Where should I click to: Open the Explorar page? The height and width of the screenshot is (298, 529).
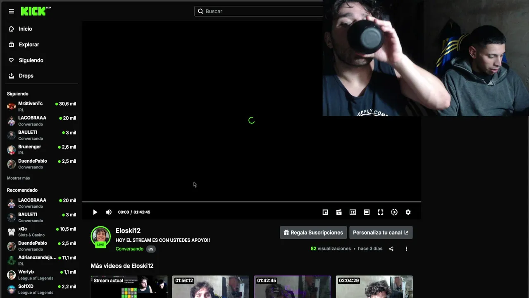click(x=29, y=45)
